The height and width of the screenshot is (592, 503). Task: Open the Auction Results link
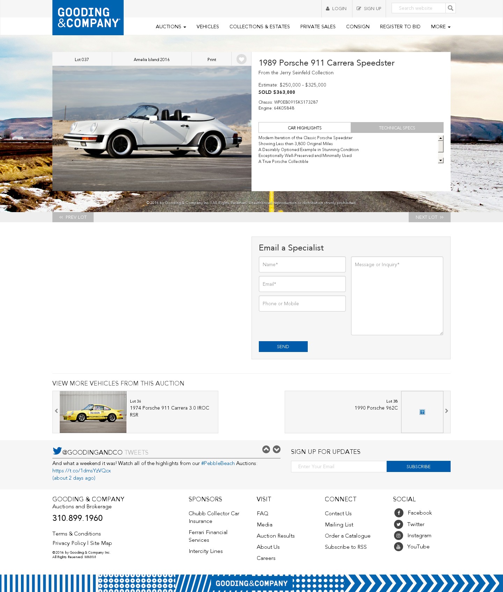[x=276, y=536]
